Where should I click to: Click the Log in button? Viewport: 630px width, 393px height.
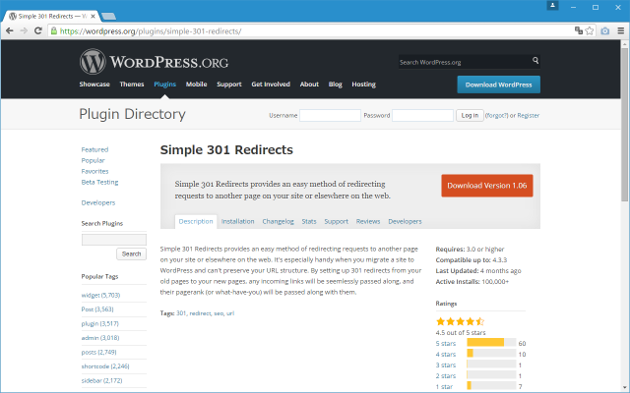[x=470, y=116]
